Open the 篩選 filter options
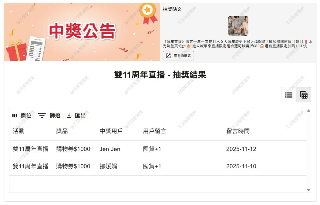This screenshot has height=205, width=320. 49,116
